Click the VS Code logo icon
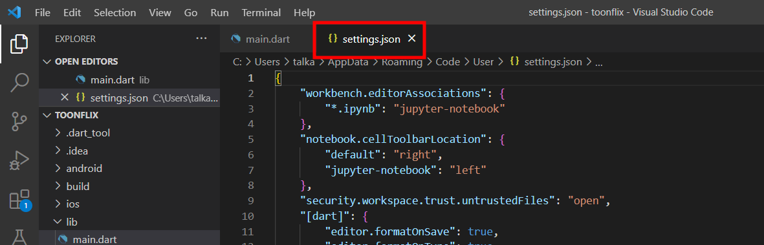Screen dimensions: 764x245 pyautogui.click(x=14, y=12)
